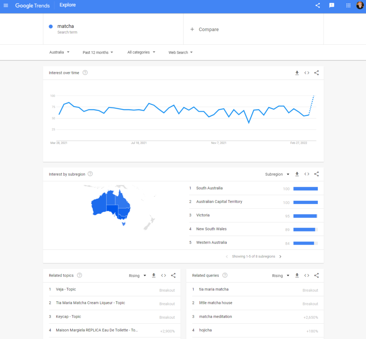366x339 pixels.
Task: Show help for Interest by subregion
Action: 90,174
